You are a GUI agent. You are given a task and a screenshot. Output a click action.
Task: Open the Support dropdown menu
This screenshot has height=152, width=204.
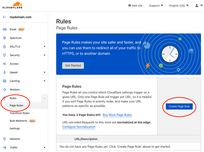tap(156, 6)
